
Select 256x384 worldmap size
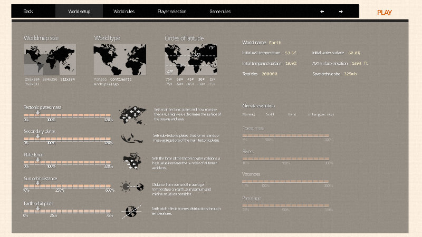tap(32, 80)
